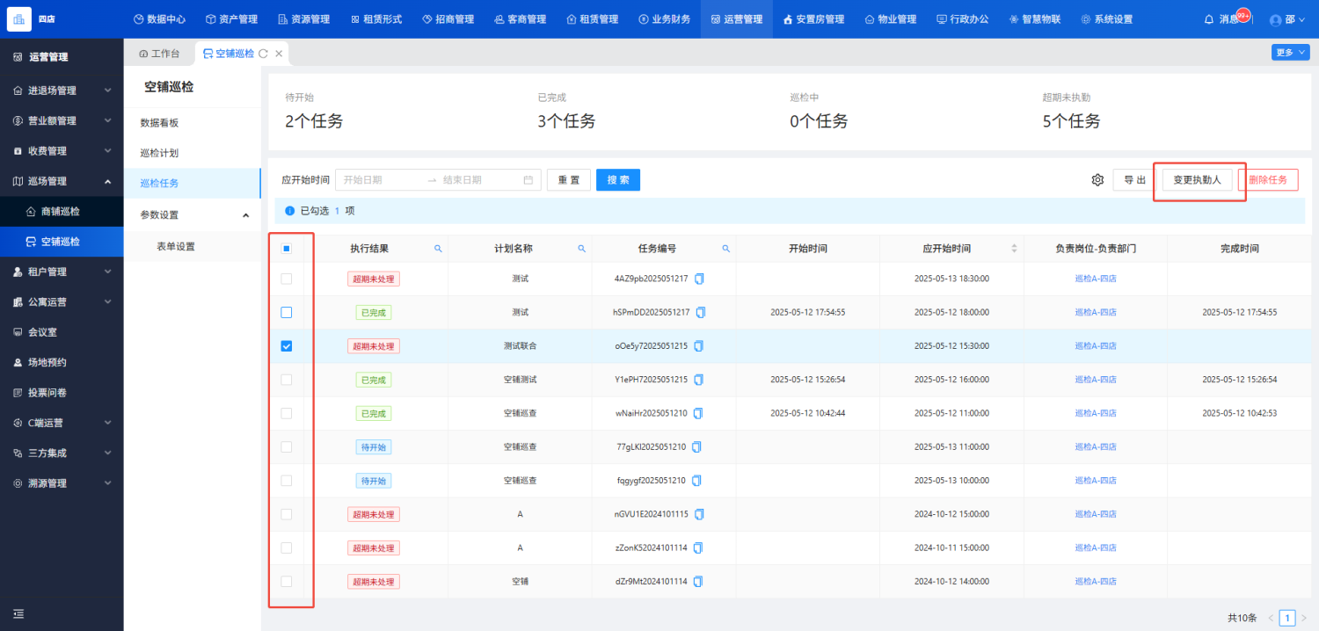The image size is (1319, 631).
Task: Open 巡检A-四店 link in first row
Action: coord(1095,279)
